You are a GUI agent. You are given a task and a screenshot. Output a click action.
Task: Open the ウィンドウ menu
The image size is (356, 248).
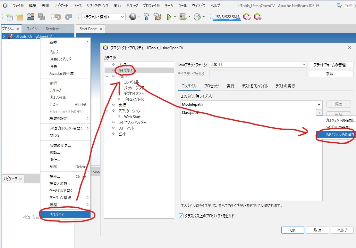pyautogui.click(x=199, y=5)
